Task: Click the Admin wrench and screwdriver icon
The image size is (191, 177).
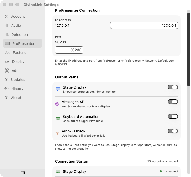Action: pos(7,70)
